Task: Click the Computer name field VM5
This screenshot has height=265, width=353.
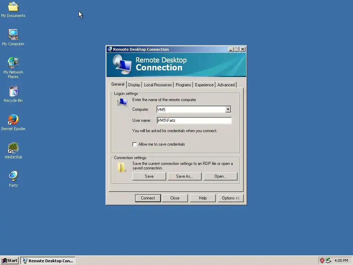Action: click(191, 109)
